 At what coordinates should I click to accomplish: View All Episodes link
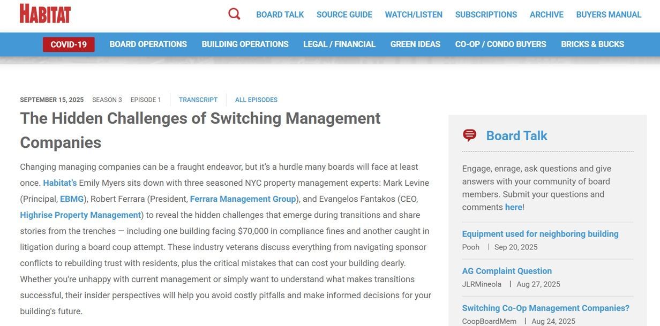click(256, 100)
